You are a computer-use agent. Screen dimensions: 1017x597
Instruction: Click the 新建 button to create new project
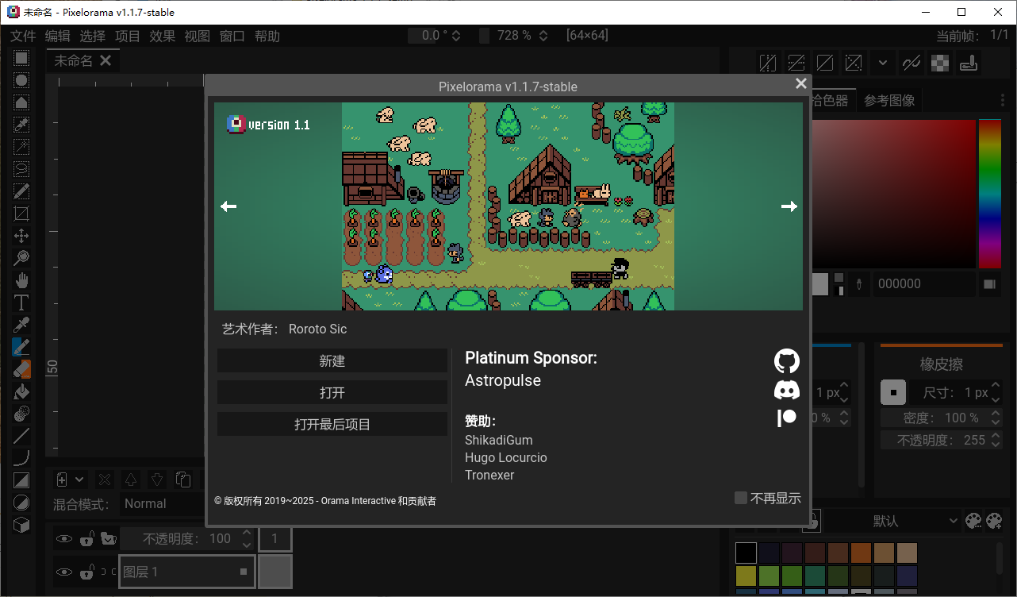click(x=332, y=360)
